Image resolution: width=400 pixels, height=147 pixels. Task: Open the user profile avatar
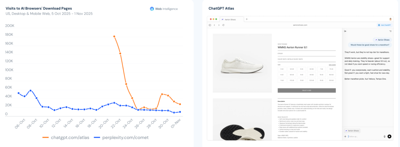pos(390,19)
